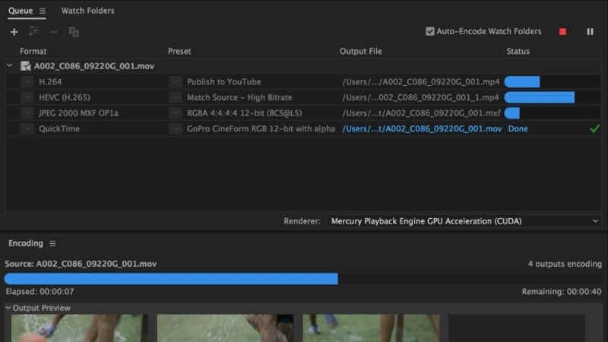Open format dropdown for JPEG 2000 MXF OP1a
This screenshot has height=342, width=608.
pos(27,113)
